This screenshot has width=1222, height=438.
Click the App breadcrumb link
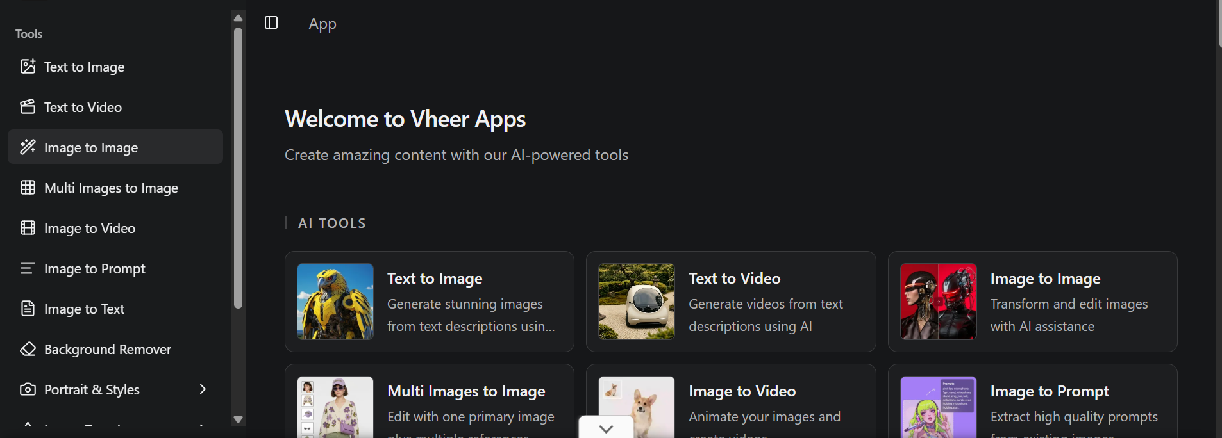click(322, 24)
